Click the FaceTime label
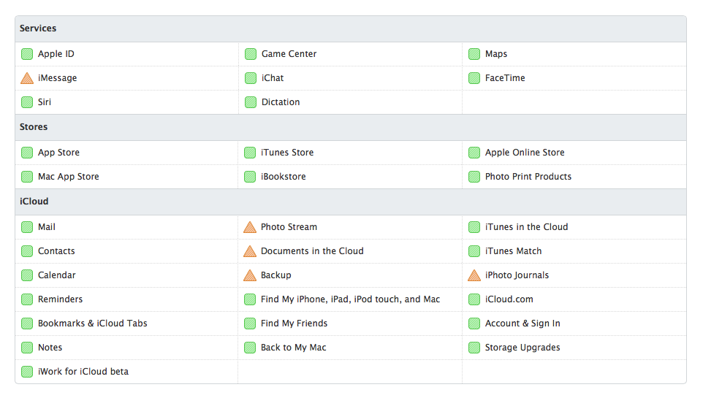The height and width of the screenshot is (398, 703). tap(505, 78)
